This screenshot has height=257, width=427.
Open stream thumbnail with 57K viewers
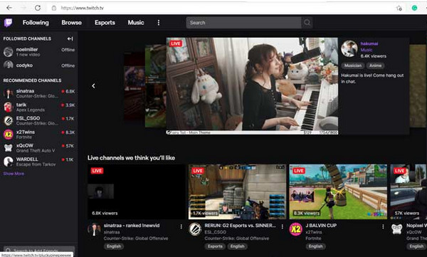click(408, 192)
